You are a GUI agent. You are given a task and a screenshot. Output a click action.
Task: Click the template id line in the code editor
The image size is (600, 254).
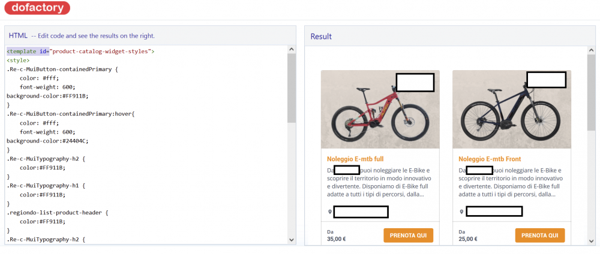80,52
